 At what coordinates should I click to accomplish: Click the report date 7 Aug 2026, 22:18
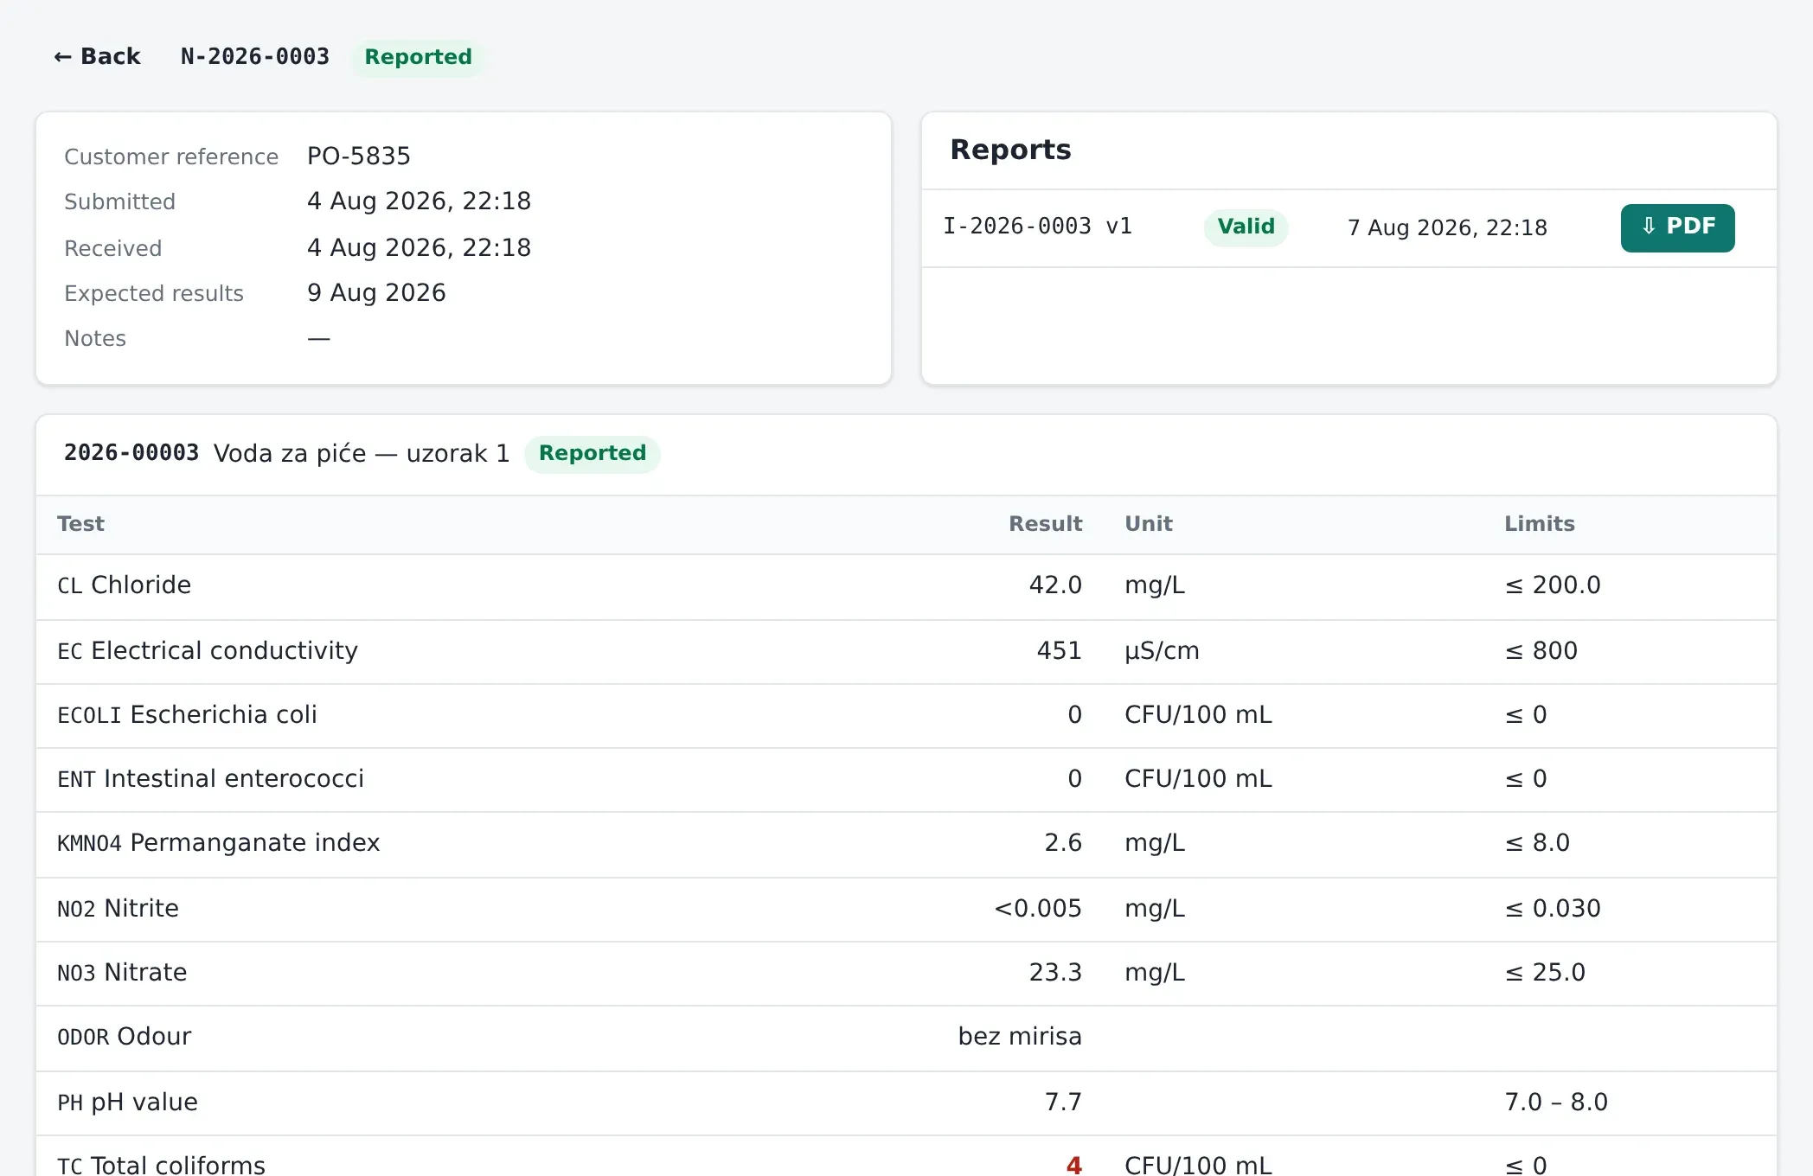pyautogui.click(x=1447, y=227)
